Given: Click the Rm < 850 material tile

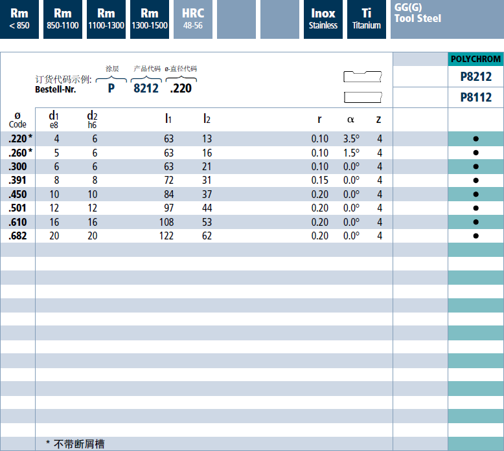Looking at the screenshot, I should 19,19.
